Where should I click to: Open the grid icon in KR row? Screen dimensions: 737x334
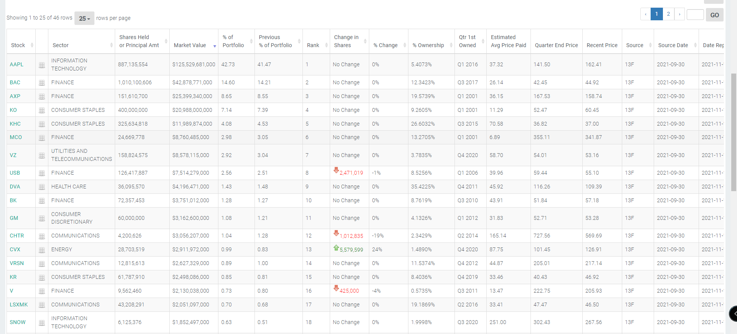[x=42, y=278]
